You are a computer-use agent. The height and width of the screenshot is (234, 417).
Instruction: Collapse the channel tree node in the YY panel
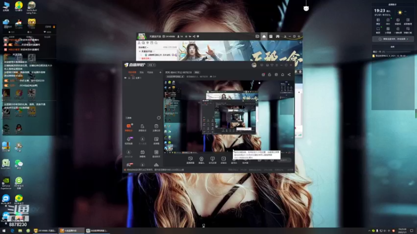[140, 51]
